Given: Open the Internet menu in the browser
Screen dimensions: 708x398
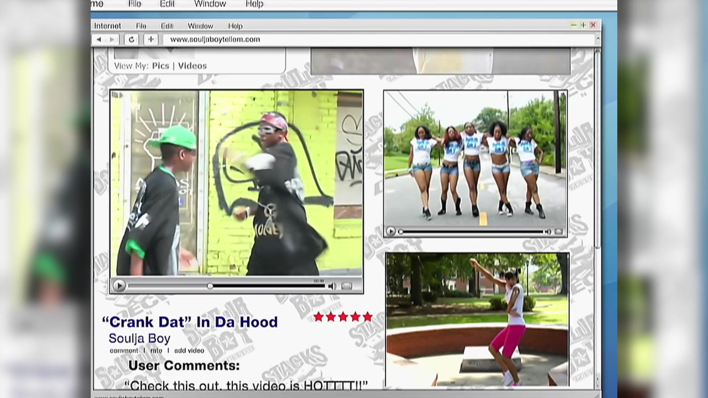Looking at the screenshot, I should click(x=107, y=26).
